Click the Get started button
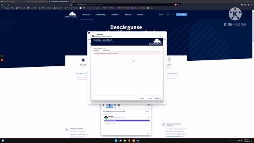Image resolution: width=254 pixels, height=143 pixels. 182,15
